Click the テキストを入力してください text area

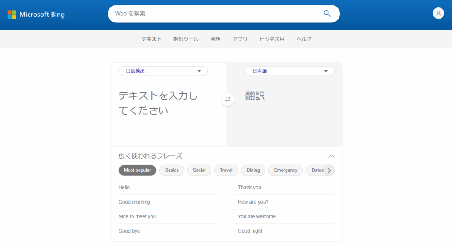(168, 110)
